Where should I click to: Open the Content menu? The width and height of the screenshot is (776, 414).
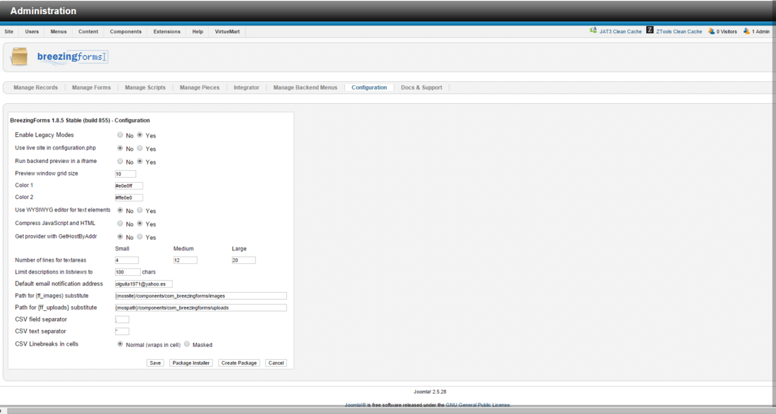click(88, 32)
